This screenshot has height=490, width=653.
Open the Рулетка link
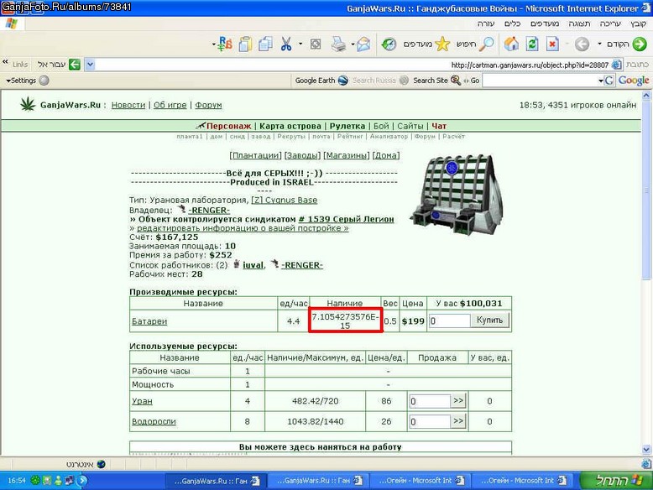pyautogui.click(x=347, y=126)
